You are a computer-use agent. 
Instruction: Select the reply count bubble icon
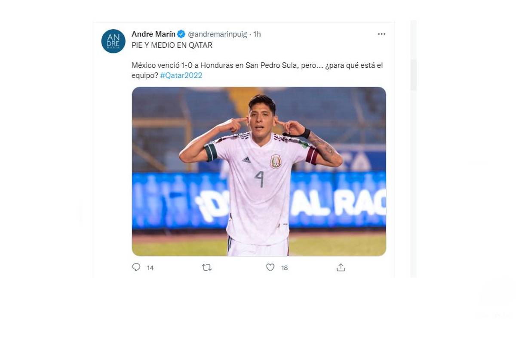click(136, 267)
